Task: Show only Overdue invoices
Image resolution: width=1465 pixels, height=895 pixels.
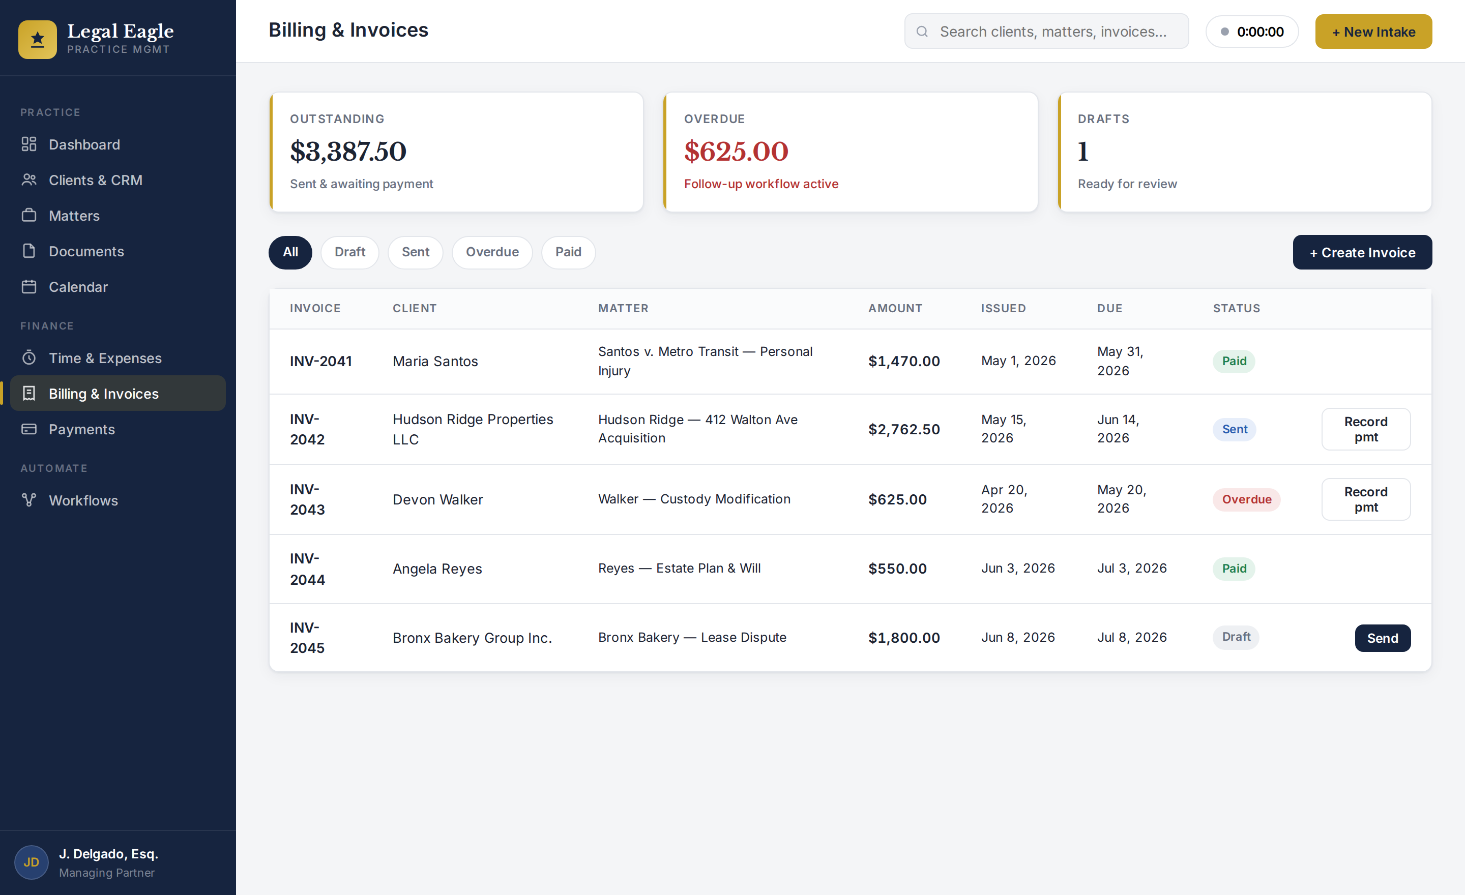Action: point(492,252)
